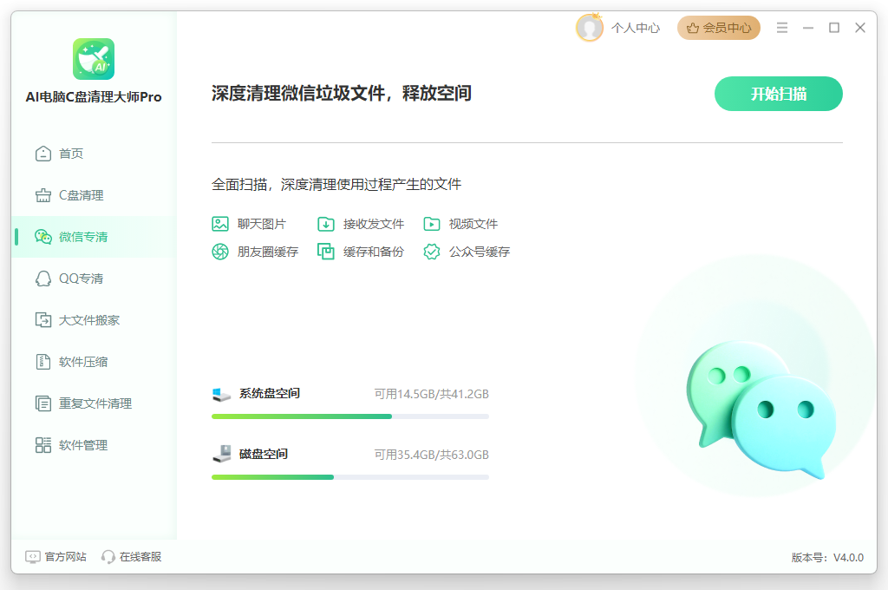Contact 在线客服 support

tap(132, 556)
